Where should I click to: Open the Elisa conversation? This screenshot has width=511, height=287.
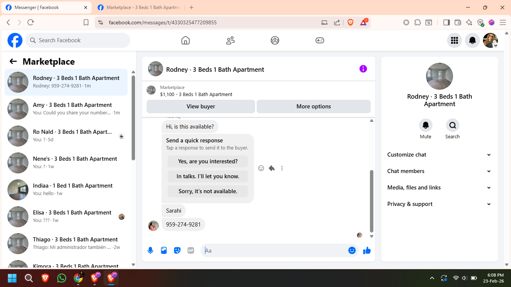point(66,216)
